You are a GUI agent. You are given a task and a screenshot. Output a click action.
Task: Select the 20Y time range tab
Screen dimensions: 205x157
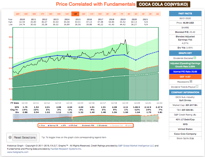[18, 14]
